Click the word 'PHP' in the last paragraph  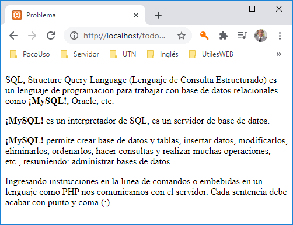tap(71, 192)
